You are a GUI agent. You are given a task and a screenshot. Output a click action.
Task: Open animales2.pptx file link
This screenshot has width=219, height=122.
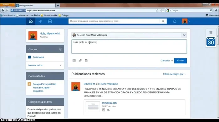tap(109, 103)
